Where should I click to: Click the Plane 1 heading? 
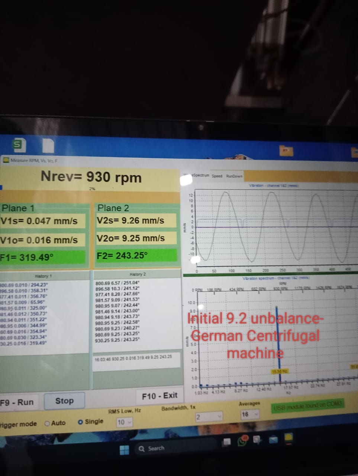coord(18,208)
